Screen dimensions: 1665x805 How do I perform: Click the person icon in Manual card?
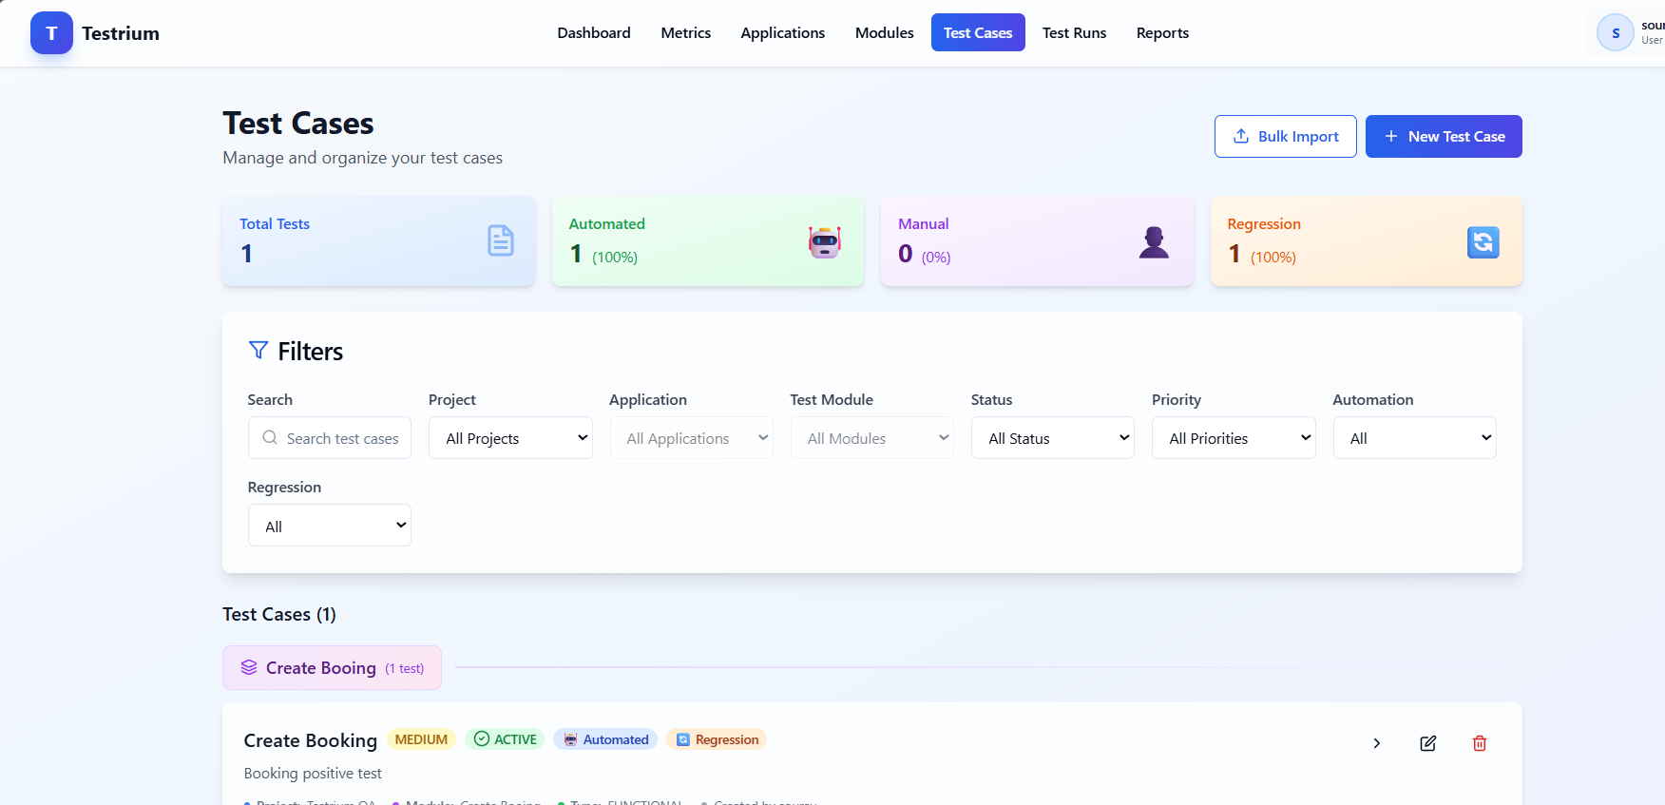pos(1154,241)
